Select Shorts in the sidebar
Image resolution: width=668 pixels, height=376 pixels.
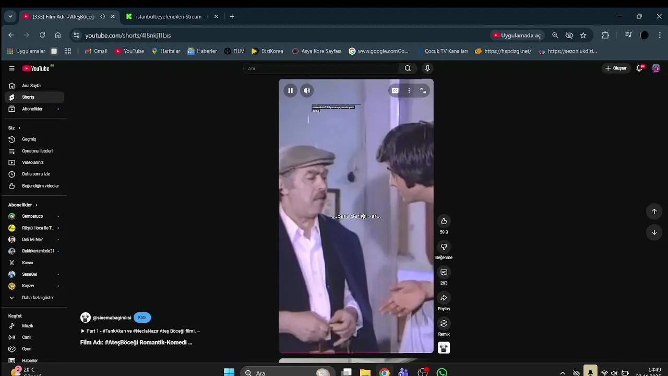[x=34, y=97]
